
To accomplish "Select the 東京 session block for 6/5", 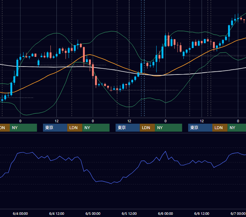I will point(128,128).
